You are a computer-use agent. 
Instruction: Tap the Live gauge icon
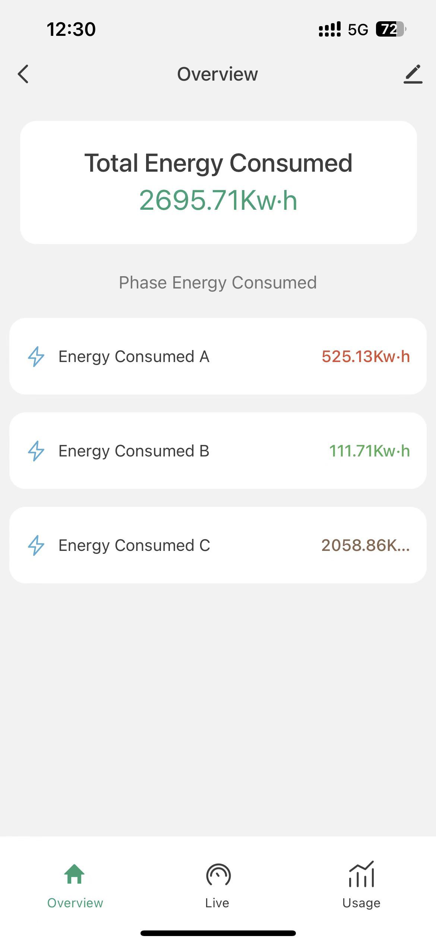click(218, 874)
